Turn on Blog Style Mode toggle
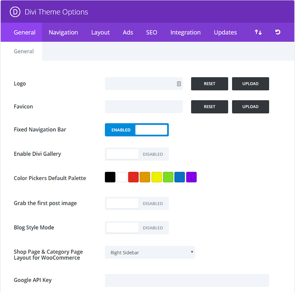295x292 pixels. click(x=137, y=227)
